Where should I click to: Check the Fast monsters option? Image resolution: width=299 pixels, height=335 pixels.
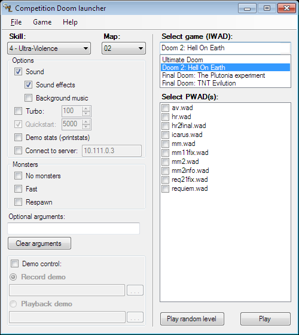pyautogui.click(x=18, y=189)
